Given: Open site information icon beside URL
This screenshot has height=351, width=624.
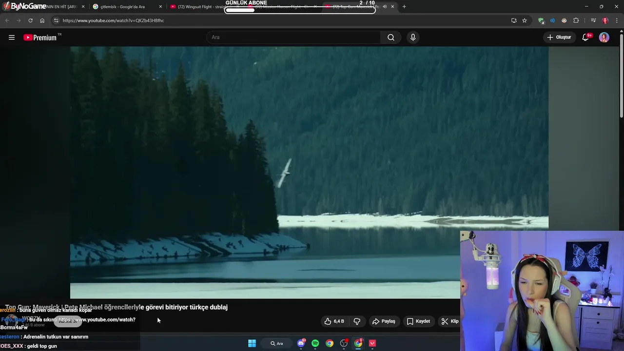Looking at the screenshot, I should tap(56, 20).
